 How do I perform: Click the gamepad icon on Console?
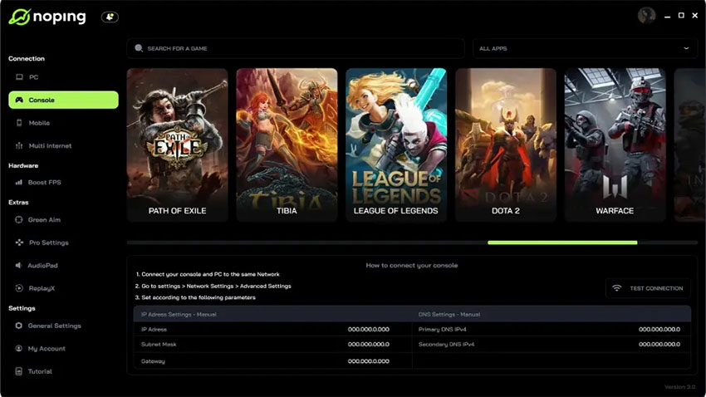[x=19, y=100]
